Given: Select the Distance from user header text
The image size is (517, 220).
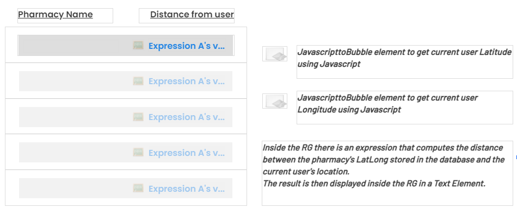Looking at the screenshot, I should (x=192, y=15).
